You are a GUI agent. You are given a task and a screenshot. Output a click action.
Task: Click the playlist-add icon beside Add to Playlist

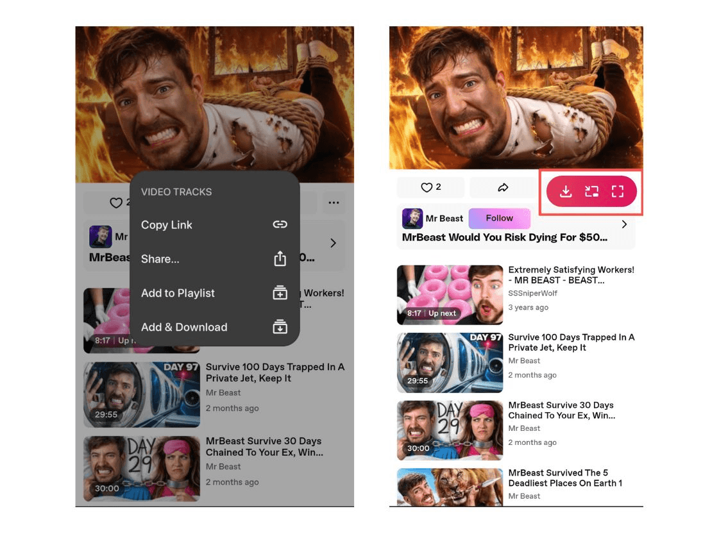tap(280, 293)
